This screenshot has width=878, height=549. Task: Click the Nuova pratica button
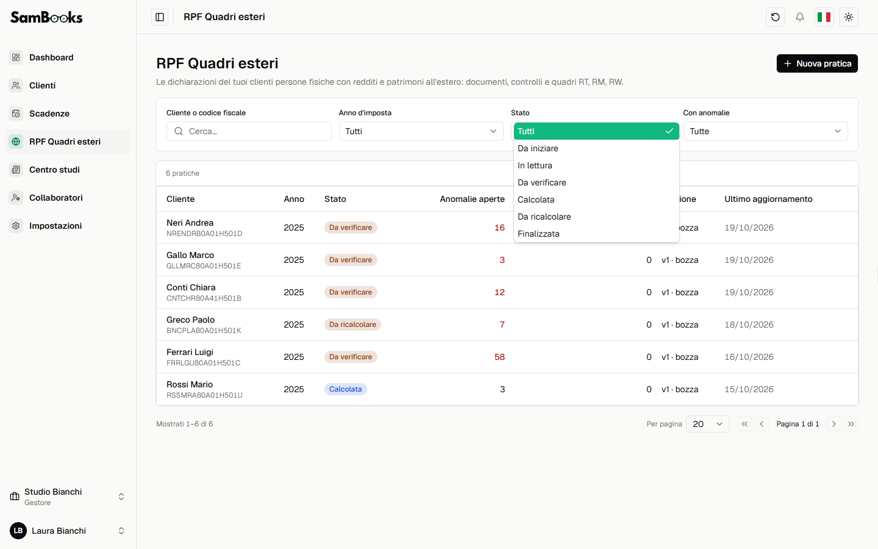(x=817, y=63)
